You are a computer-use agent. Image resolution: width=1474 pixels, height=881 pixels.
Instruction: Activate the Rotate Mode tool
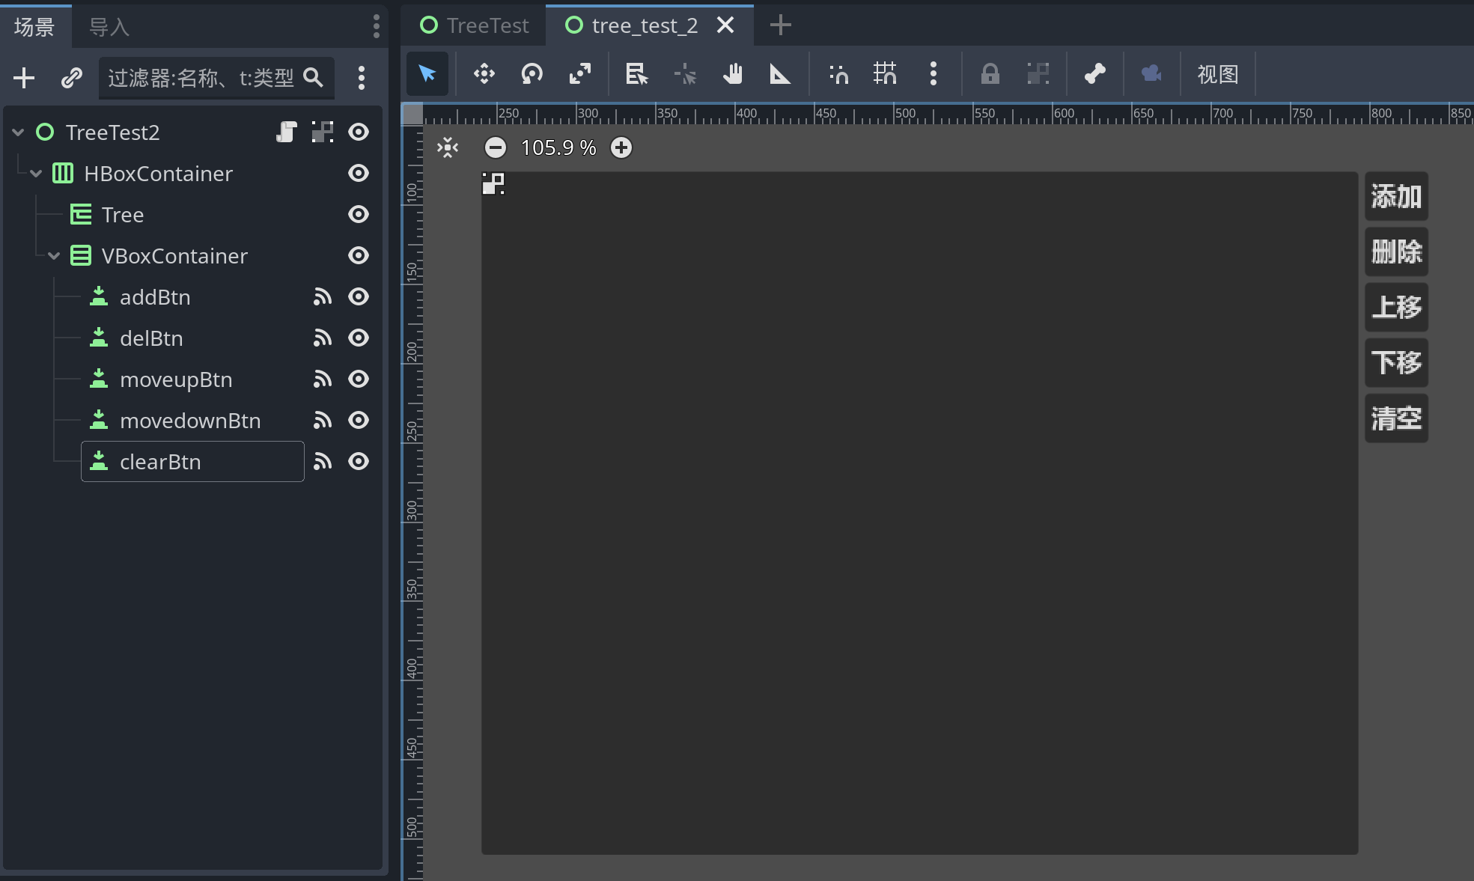(x=532, y=73)
